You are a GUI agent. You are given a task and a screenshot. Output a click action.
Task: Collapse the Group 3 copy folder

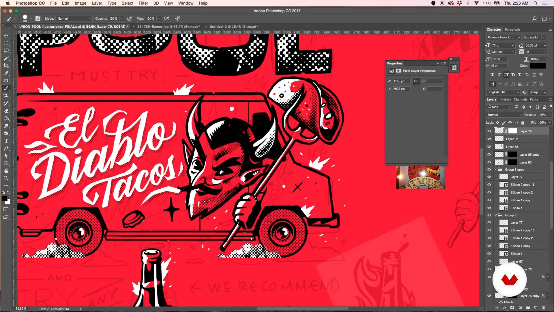496,170
